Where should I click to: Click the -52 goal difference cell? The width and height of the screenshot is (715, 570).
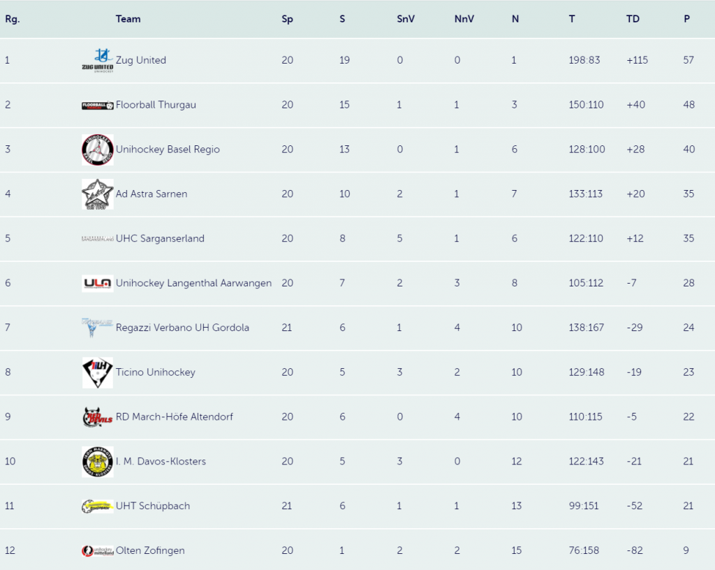tap(634, 506)
